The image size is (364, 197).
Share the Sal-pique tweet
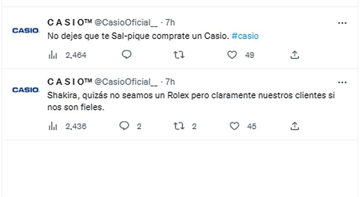pos(295,55)
